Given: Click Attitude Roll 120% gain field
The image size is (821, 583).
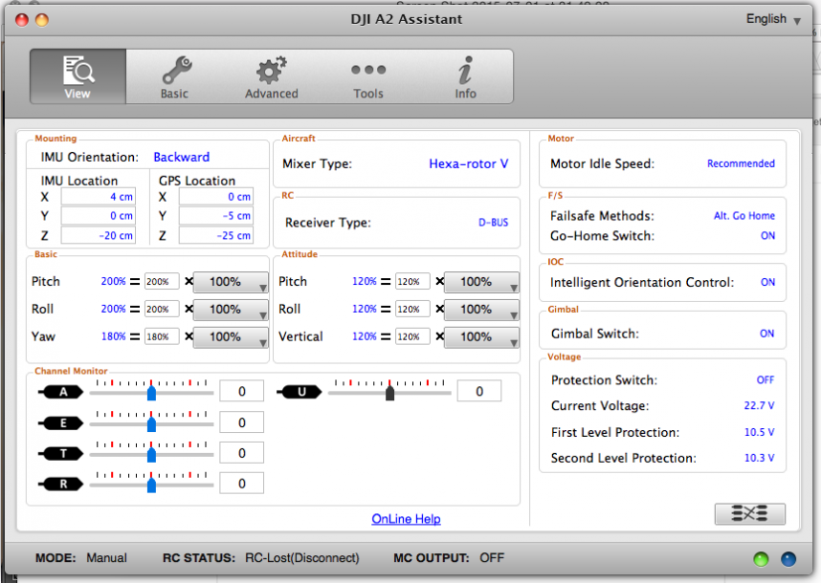Looking at the screenshot, I should point(412,309).
